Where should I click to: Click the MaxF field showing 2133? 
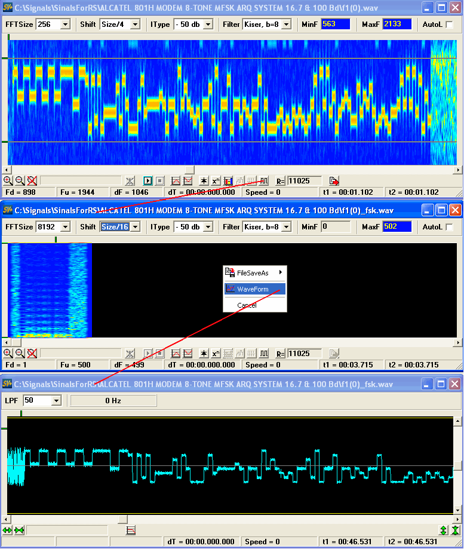click(397, 24)
